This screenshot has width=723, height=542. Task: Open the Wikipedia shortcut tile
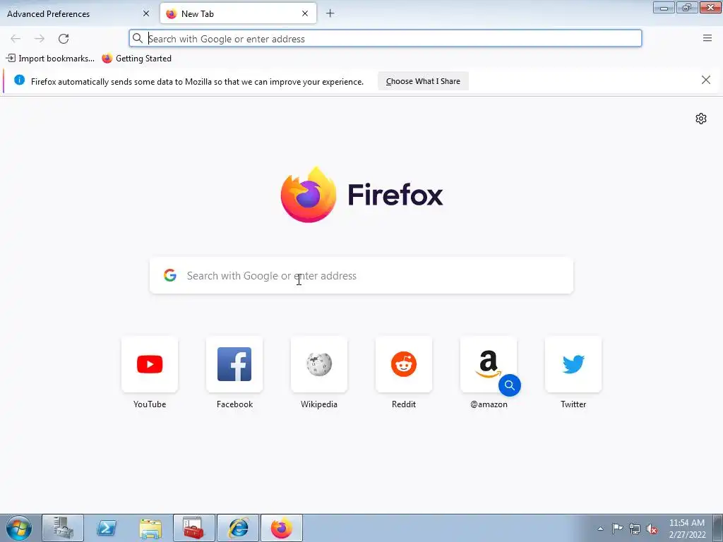click(x=319, y=365)
